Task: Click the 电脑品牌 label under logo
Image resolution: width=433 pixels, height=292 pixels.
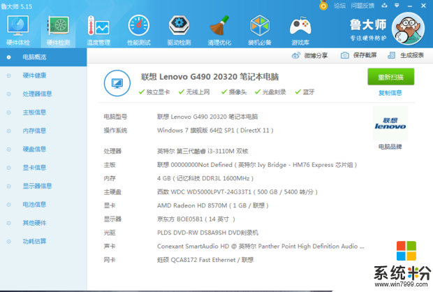Action: pyautogui.click(x=390, y=147)
